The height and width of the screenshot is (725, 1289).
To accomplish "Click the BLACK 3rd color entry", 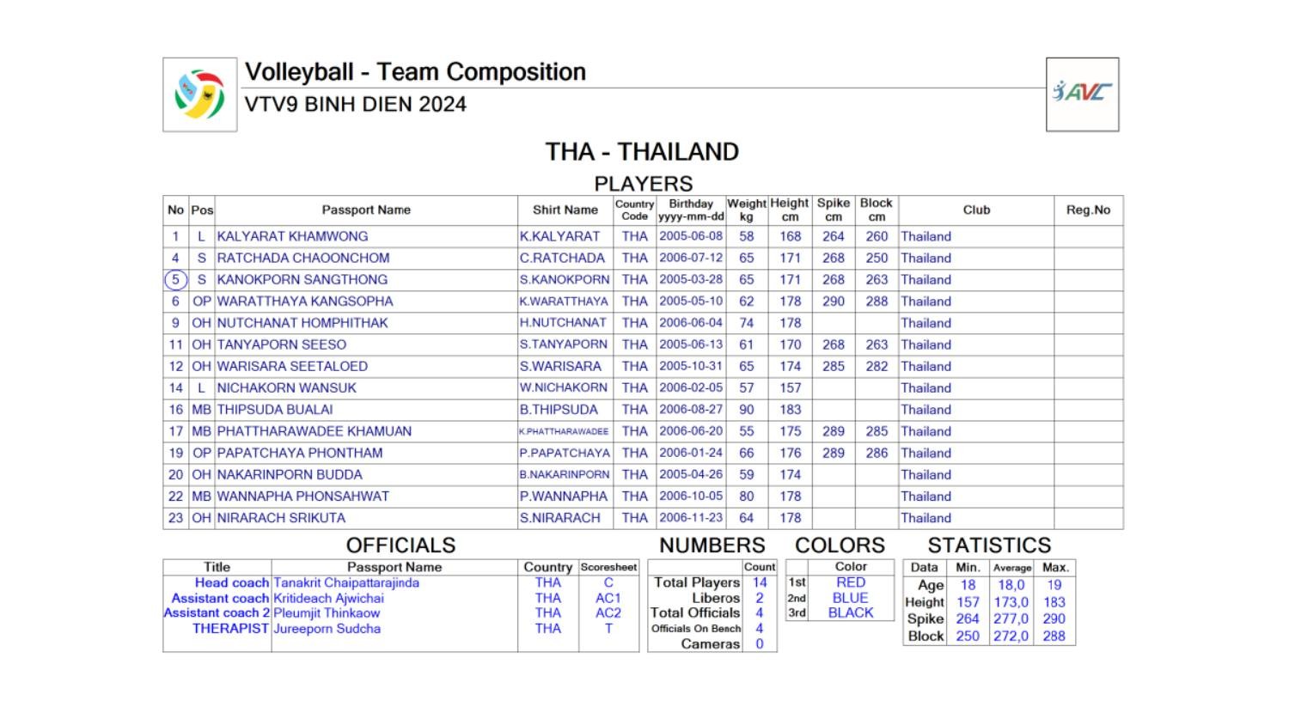I will tap(851, 613).
